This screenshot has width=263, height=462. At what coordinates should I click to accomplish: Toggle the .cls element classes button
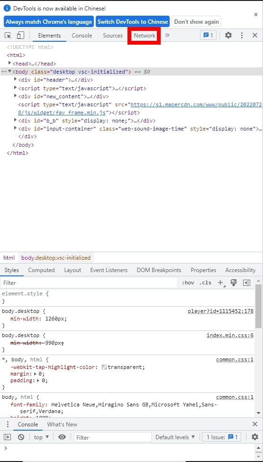(205, 283)
